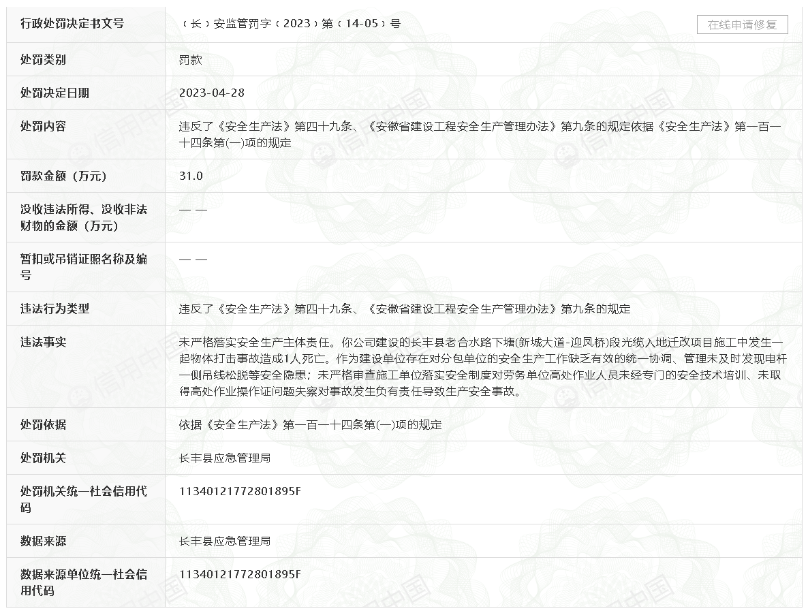
Task: Click the 数据来源 row label
Action: (x=44, y=541)
